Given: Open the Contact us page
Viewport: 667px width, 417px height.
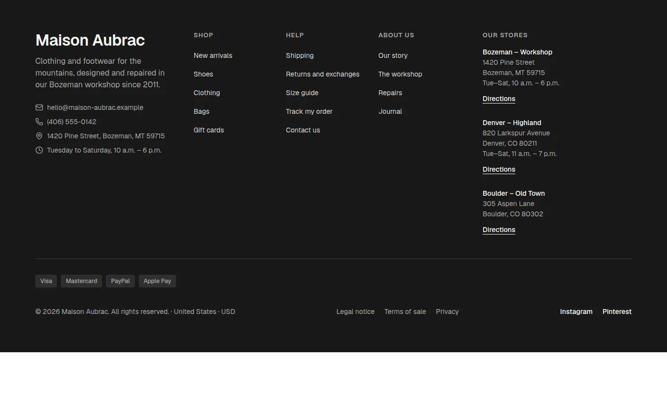Looking at the screenshot, I should click(303, 130).
